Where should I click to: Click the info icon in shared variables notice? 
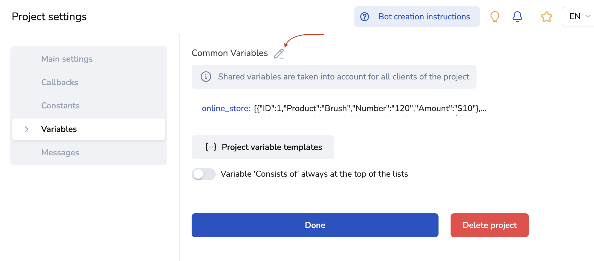coord(206,77)
